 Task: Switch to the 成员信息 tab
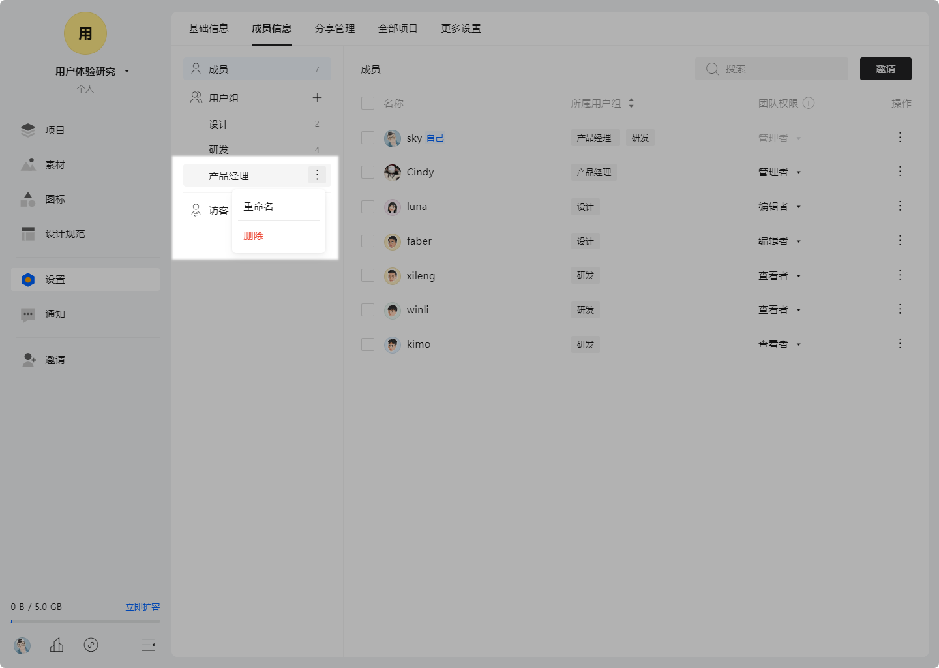tap(272, 29)
